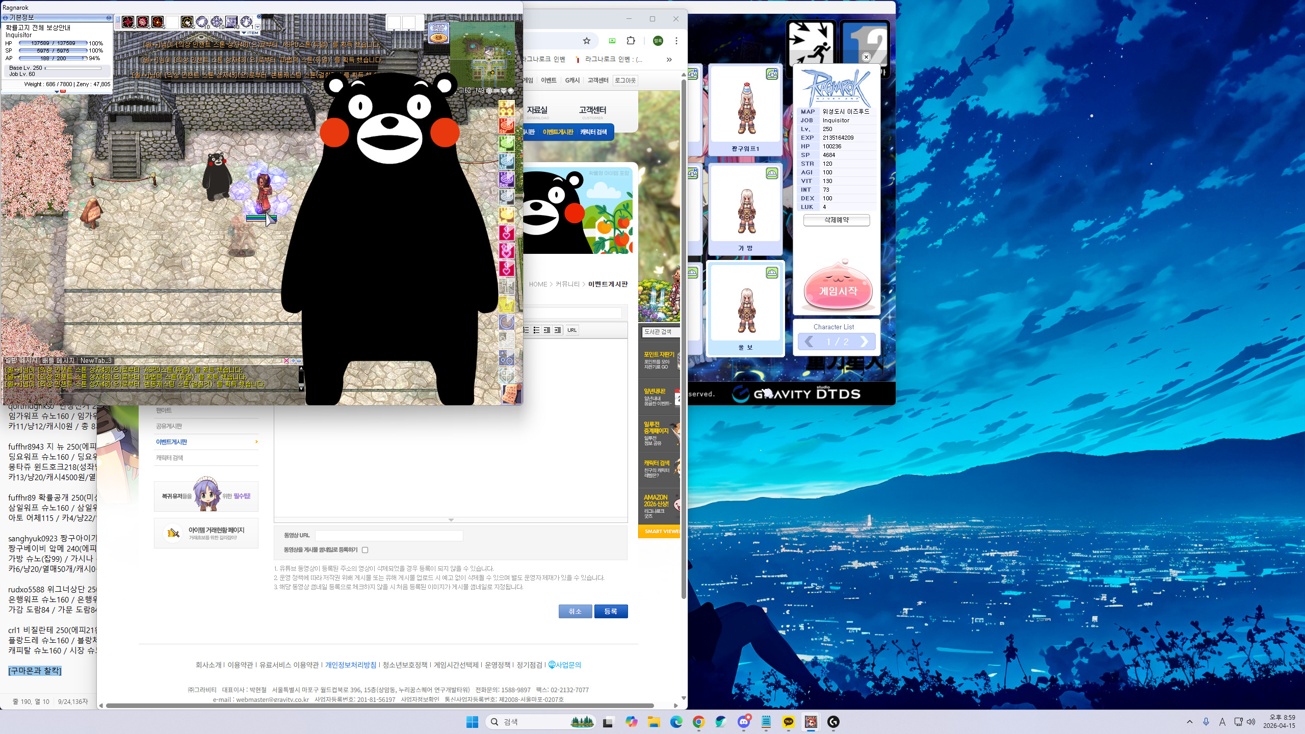Screen dimensions: 1305x734
Task: Close the Ragnarok character info panel
Action: pyautogui.click(x=866, y=57)
